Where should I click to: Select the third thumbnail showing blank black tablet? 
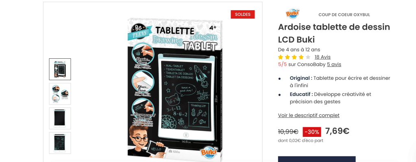coord(60,118)
